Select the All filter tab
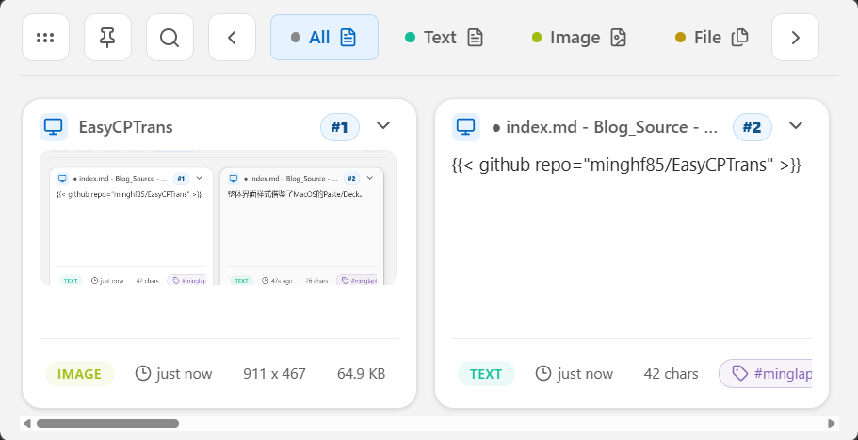This screenshot has width=858, height=440. (324, 37)
